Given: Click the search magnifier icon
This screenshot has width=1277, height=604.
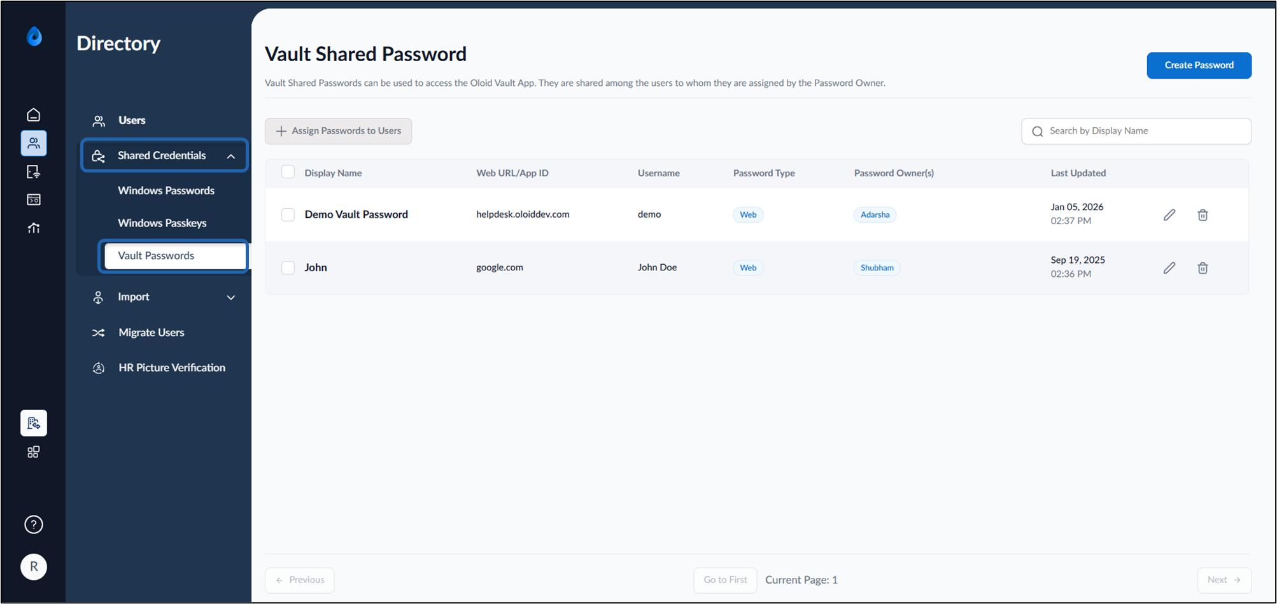Looking at the screenshot, I should (x=1038, y=131).
